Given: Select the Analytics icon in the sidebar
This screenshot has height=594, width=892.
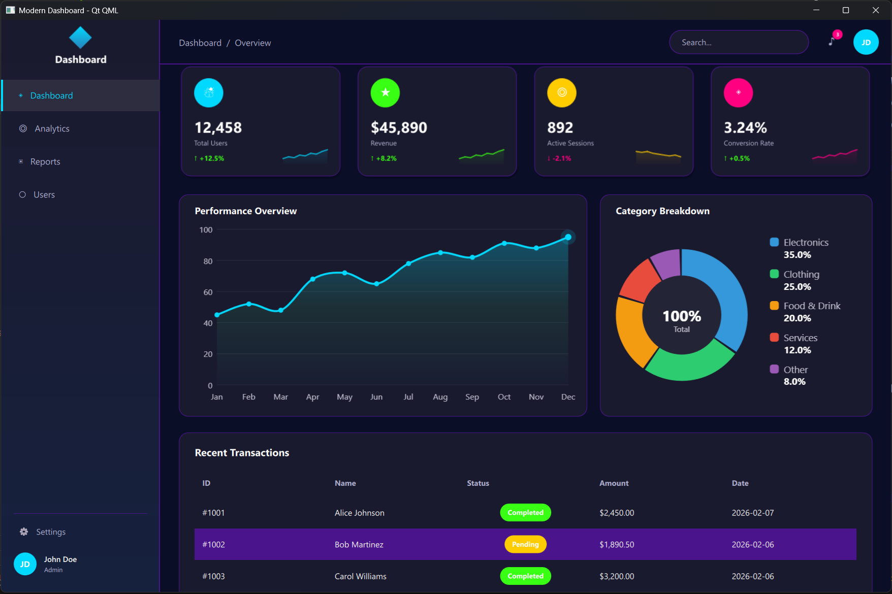Looking at the screenshot, I should (22, 128).
